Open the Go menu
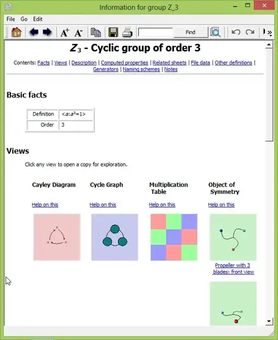The height and width of the screenshot is (340, 278). pos(24,19)
